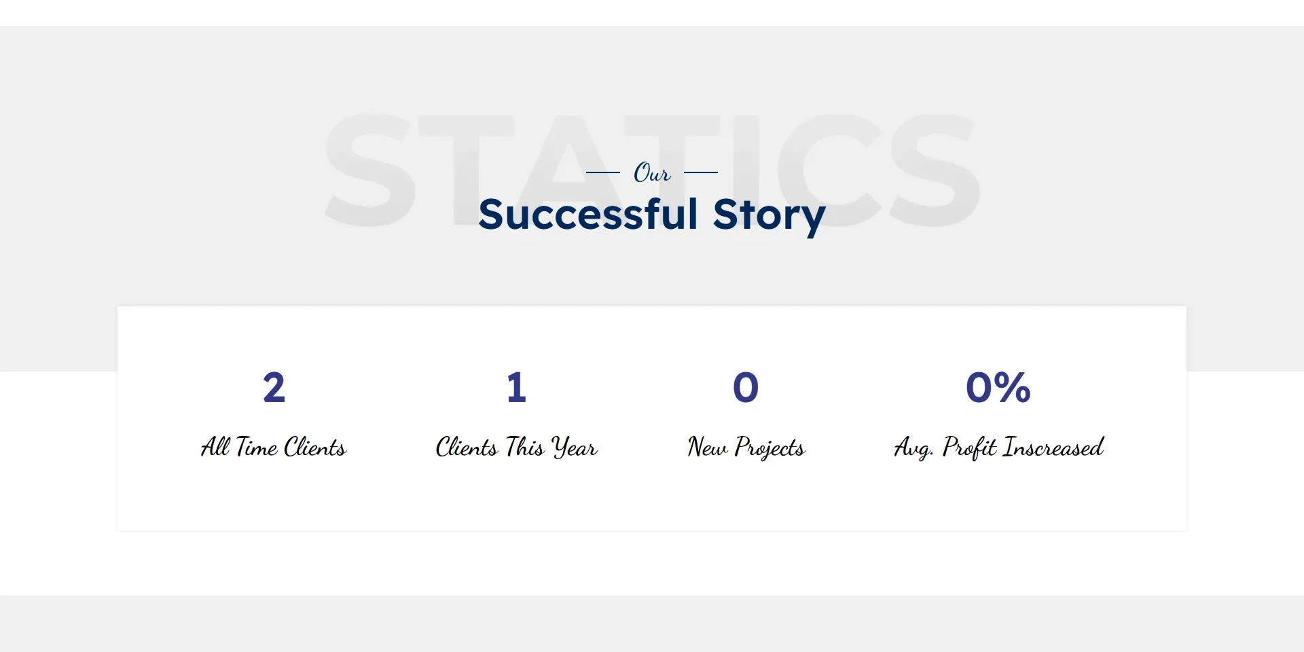The width and height of the screenshot is (1304, 652).
Task: Click the 0% profit counter
Action: (998, 388)
